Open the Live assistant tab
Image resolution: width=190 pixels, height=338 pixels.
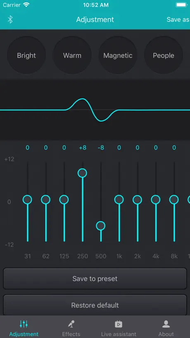coord(119,328)
